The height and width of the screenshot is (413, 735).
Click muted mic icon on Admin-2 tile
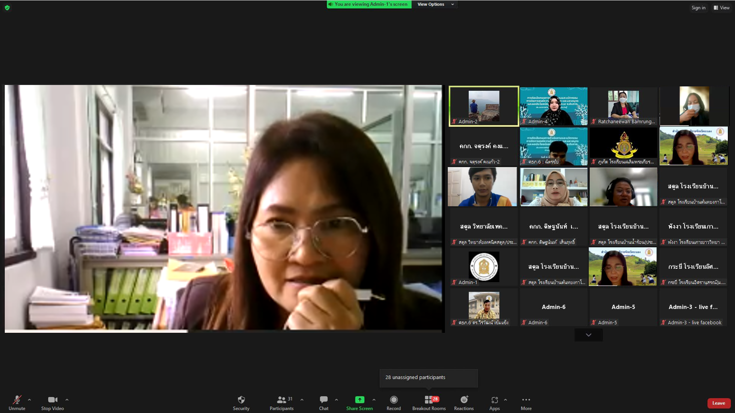(454, 122)
